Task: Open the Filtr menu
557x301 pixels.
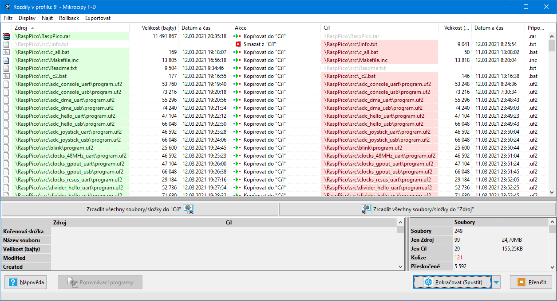Action: click(x=8, y=18)
